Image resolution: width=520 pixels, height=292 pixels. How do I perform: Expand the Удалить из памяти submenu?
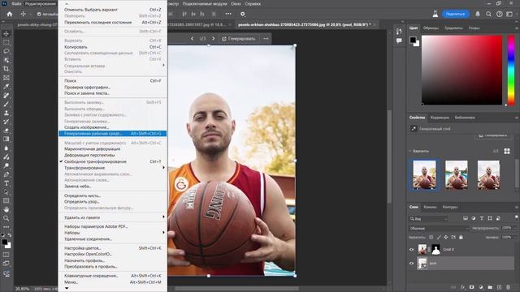[x=113, y=217]
